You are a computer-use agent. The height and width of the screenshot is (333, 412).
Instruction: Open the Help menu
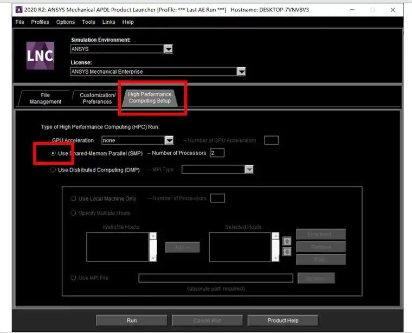coord(128,22)
